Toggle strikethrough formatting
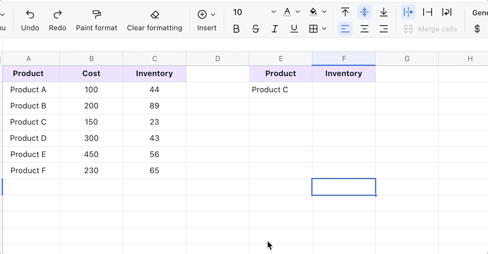Viewport: 488px width, 254px height. click(x=255, y=29)
